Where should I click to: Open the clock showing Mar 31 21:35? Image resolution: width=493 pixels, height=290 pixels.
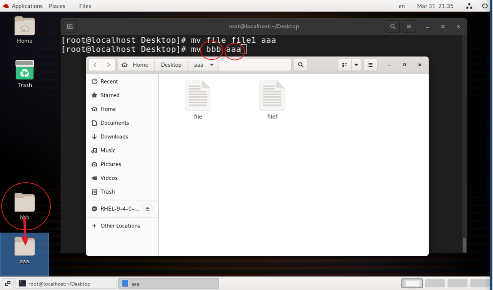[435, 6]
